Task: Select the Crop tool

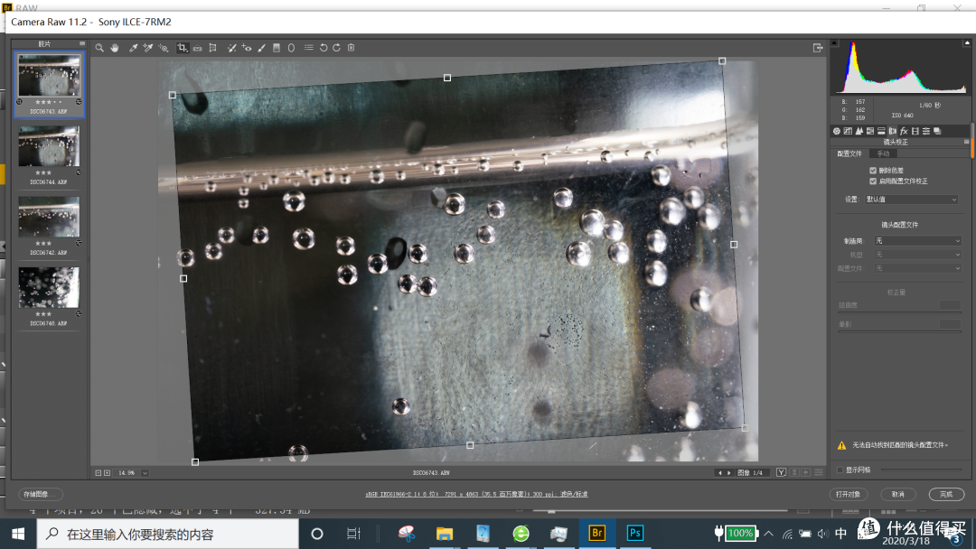Action: click(183, 48)
